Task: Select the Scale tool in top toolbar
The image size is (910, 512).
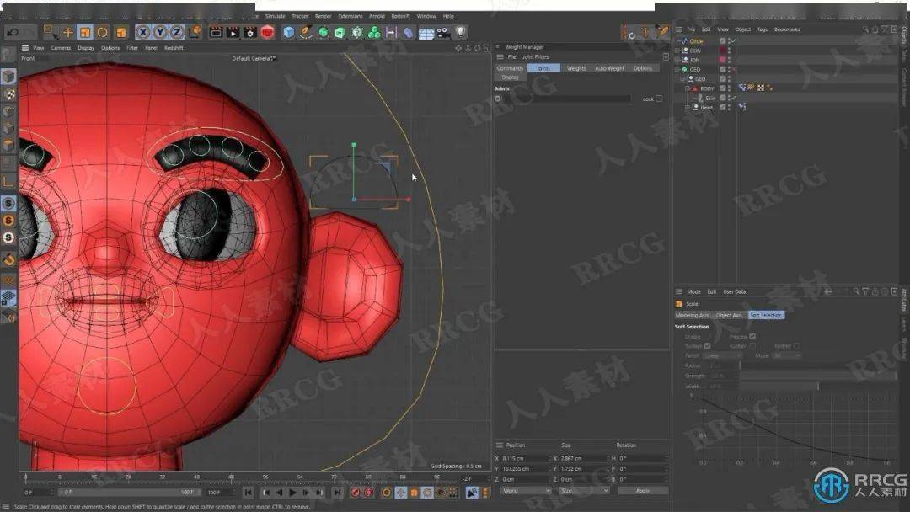Action: (85, 32)
